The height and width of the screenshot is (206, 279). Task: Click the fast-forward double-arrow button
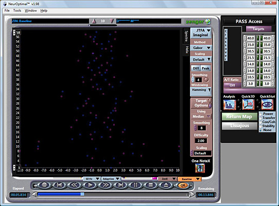pos(106,185)
